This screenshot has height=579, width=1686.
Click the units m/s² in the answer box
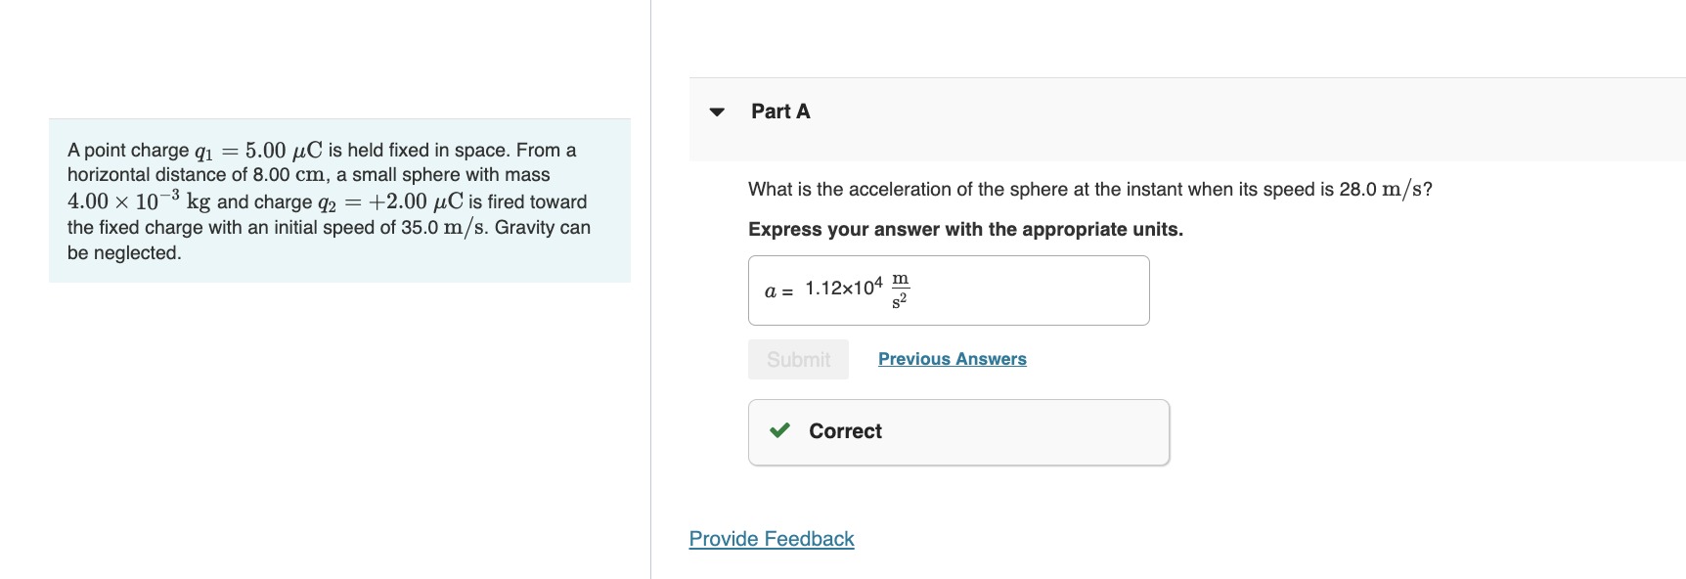click(899, 289)
